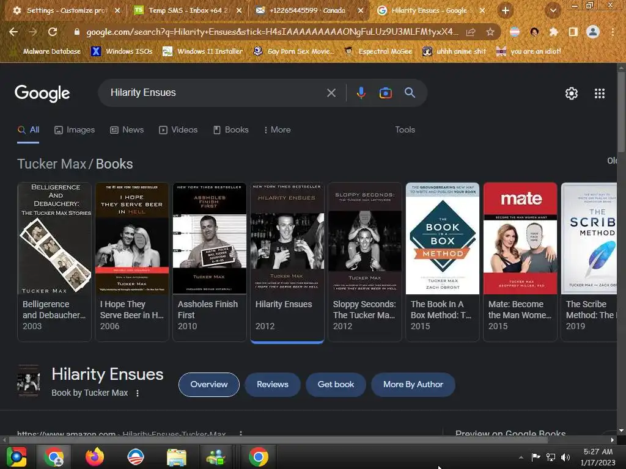Open the Extensions puzzle icon
This screenshot has height=469, width=626.
[554, 32]
